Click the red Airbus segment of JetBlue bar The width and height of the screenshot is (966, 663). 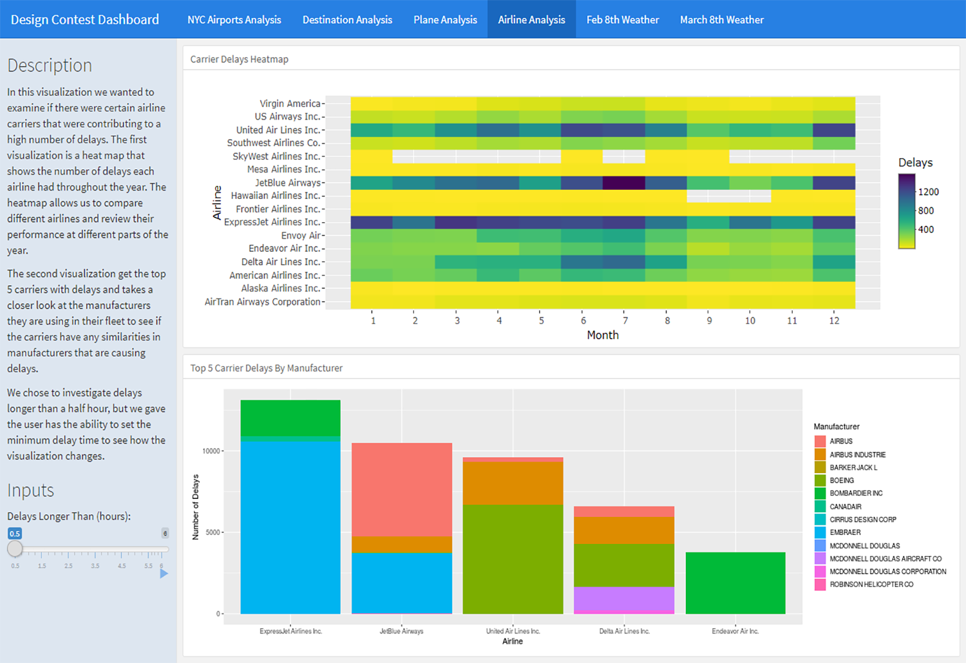click(402, 489)
